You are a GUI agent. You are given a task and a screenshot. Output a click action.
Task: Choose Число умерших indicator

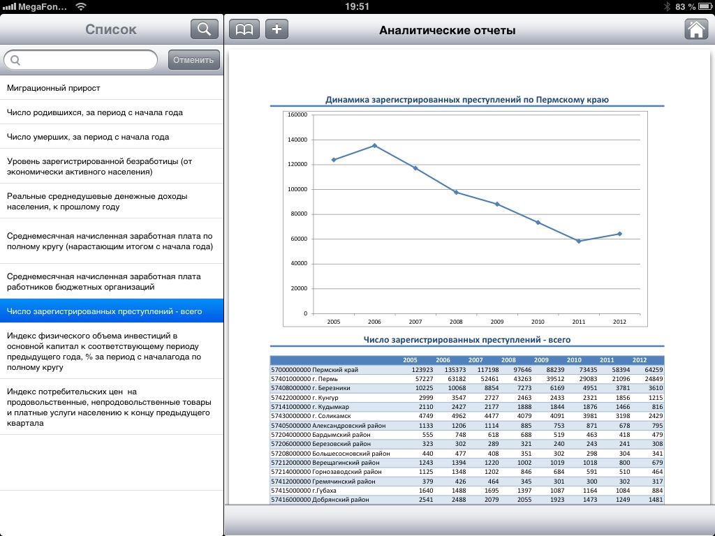click(x=112, y=137)
